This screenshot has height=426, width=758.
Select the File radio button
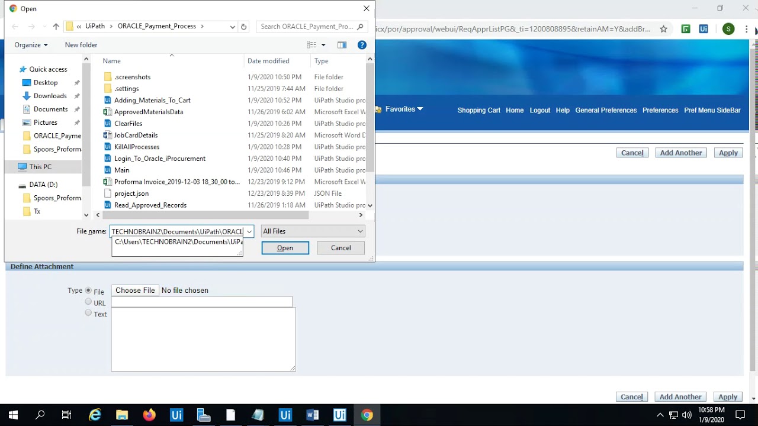coord(88,291)
